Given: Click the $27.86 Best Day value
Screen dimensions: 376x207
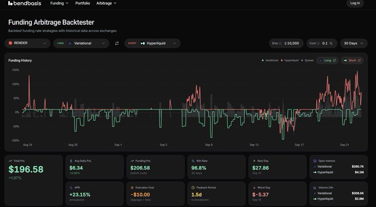Looking at the screenshot, I should (x=260, y=168).
